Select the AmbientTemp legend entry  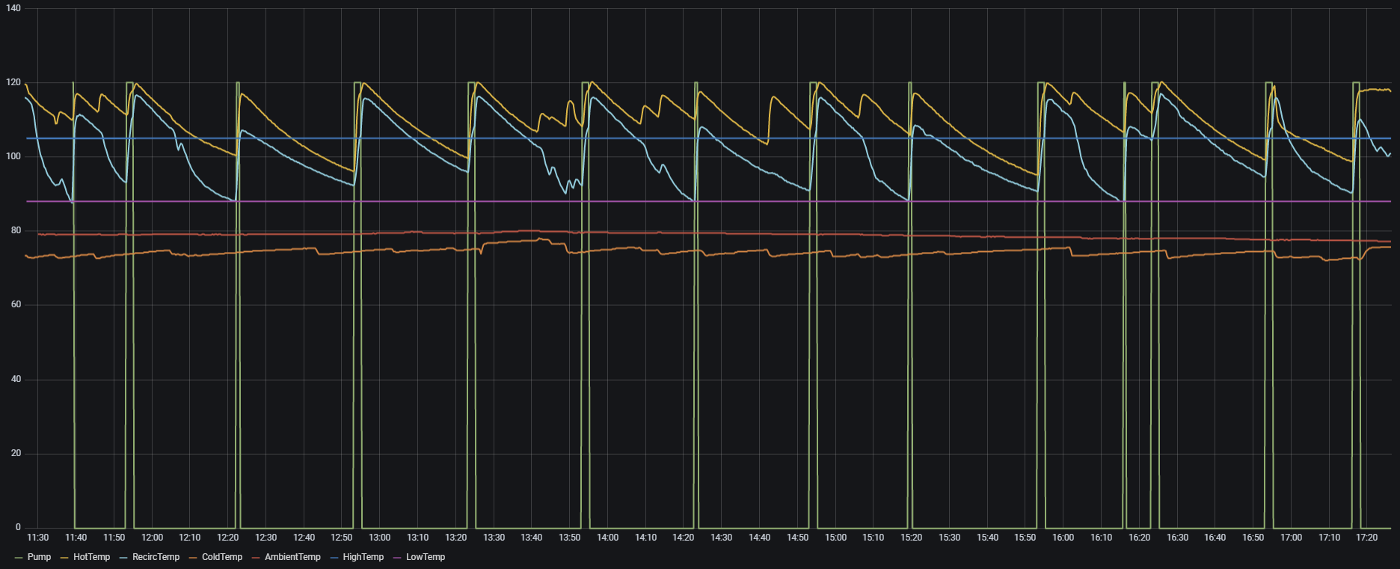click(292, 557)
